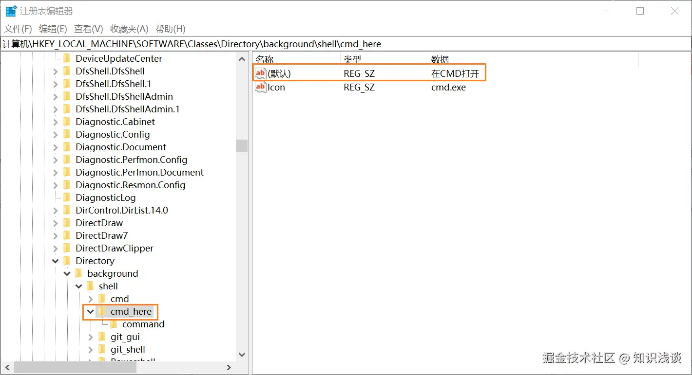This screenshot has width=692, height=375.
Task: Click the tree scroll up arrow
Action: click(242, 59)
